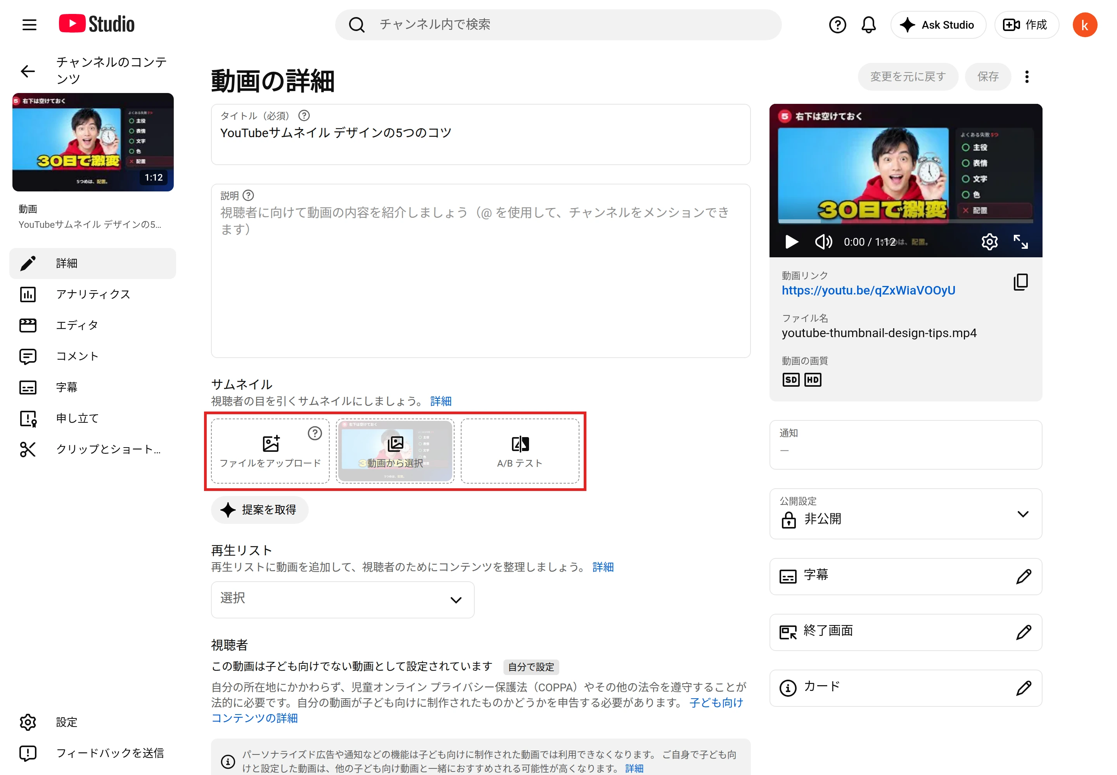Click the Ask Studio button

coord(938,25)
